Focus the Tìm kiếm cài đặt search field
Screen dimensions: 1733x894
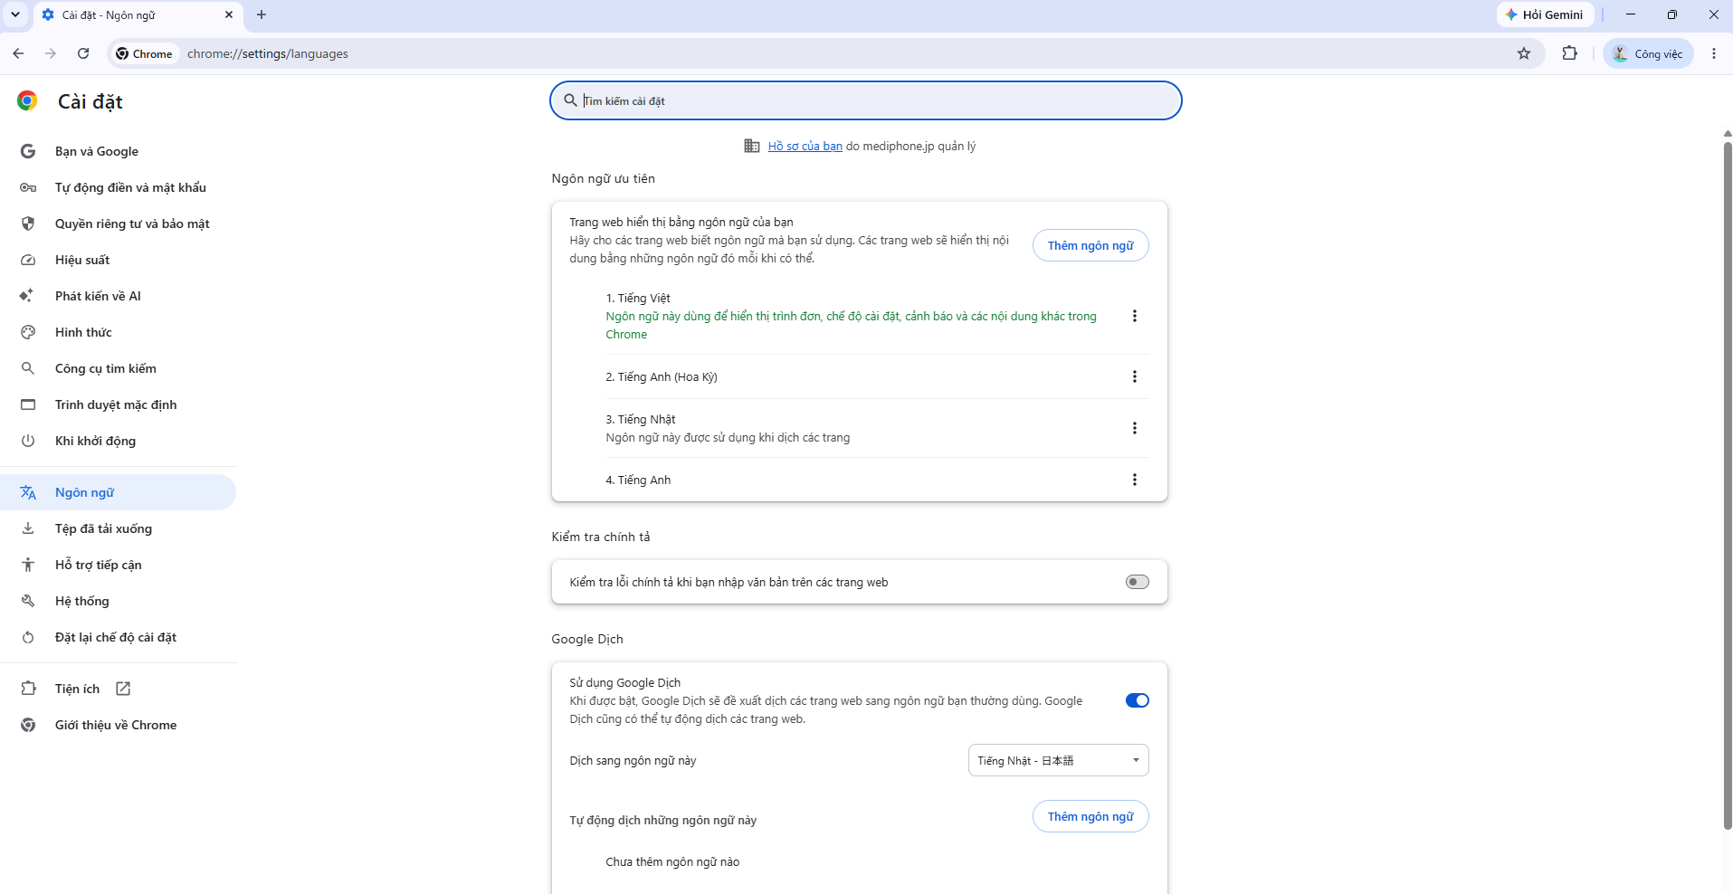click(866, 100)
